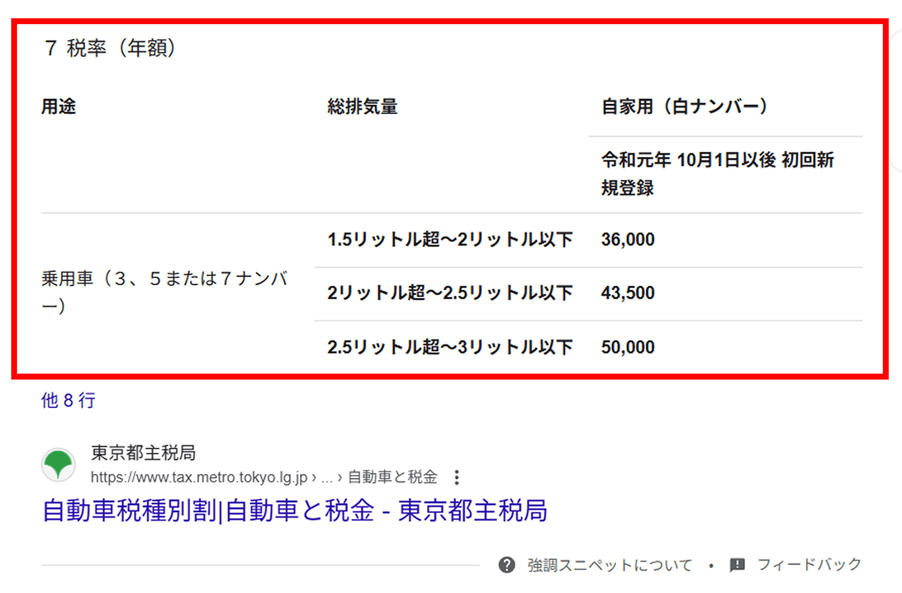
Task: Click the 自家用（白ナンバー） column header
Action: 684,106
